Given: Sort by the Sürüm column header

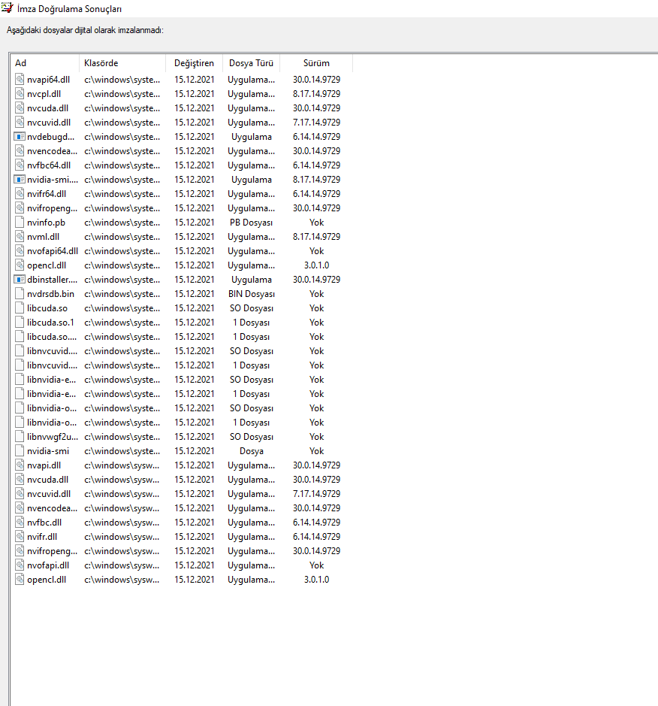Looking at the screenshot, I should pos(316,63).
